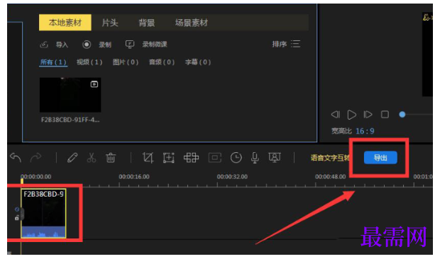Delete the selected clip with trash icon
This screenshot has height=259, width=440.
coord(111,158)
